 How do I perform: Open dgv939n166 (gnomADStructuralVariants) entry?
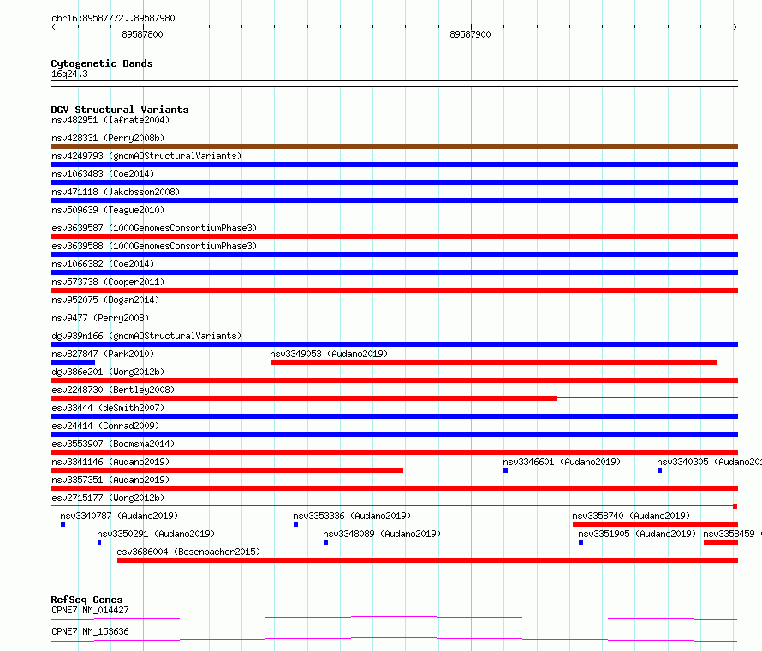(x=146, y=336)
